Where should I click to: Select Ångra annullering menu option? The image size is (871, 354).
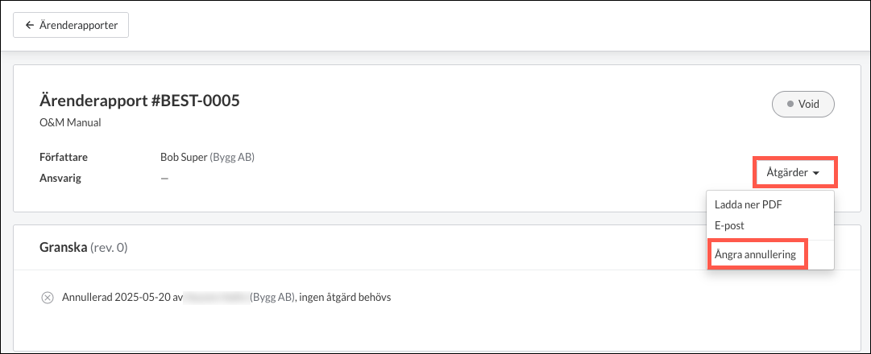click(x=756, y=255)
